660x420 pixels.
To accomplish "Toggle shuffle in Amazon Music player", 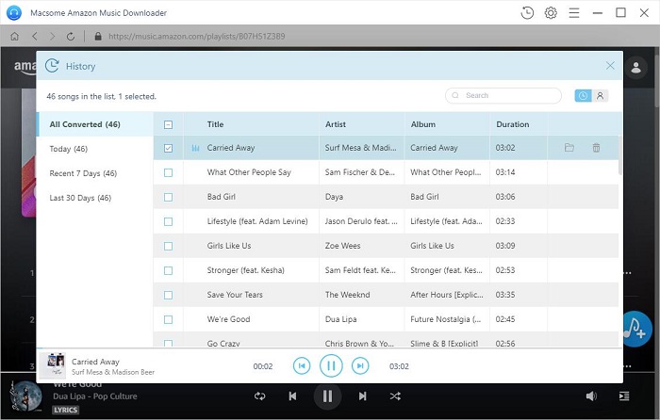I will click(x=395, y=396).
